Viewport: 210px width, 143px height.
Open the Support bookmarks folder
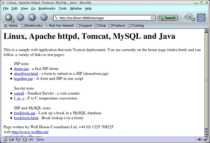(84, 25)
